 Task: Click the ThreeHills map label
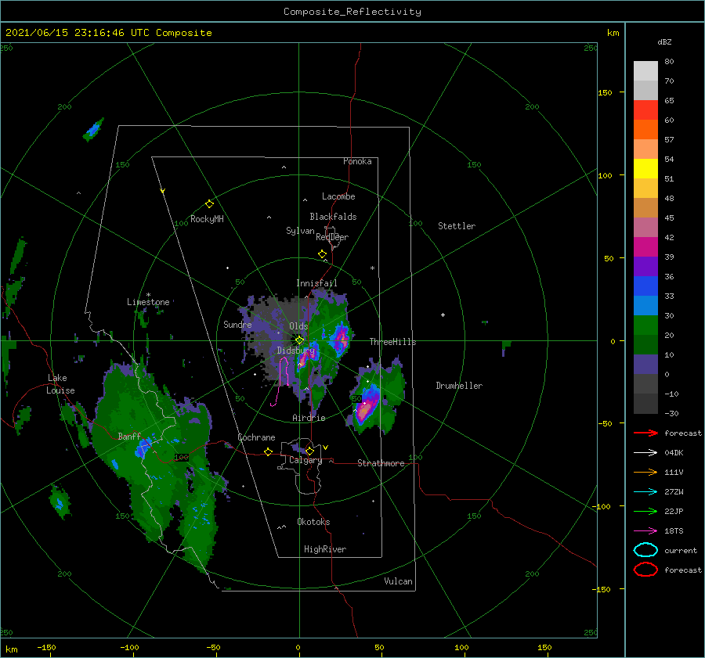392,342
